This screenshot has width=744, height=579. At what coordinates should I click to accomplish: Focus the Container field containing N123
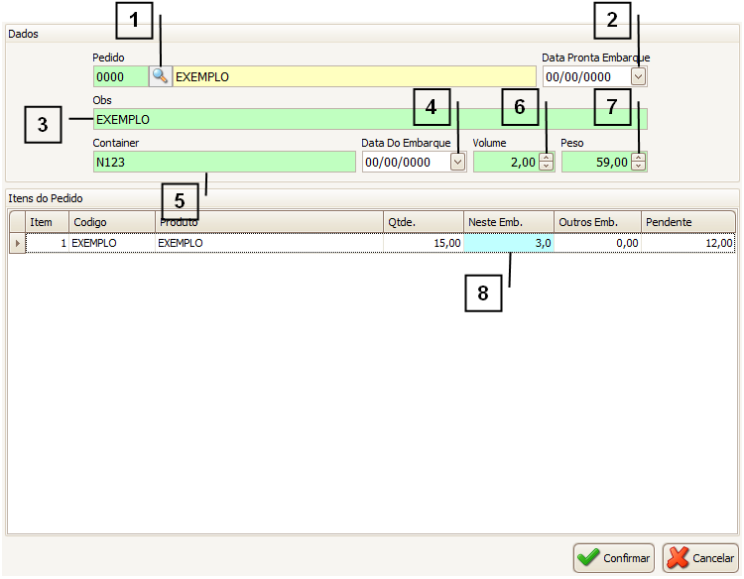coord(223,162)
